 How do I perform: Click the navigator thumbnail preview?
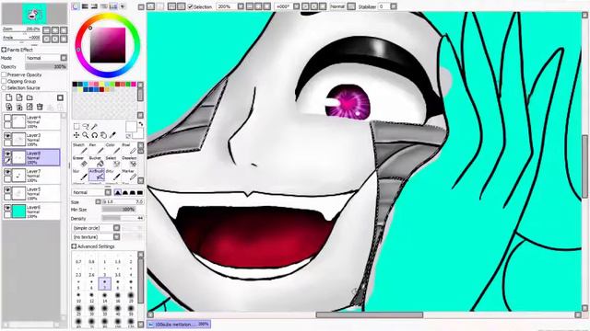pos(34,14)
